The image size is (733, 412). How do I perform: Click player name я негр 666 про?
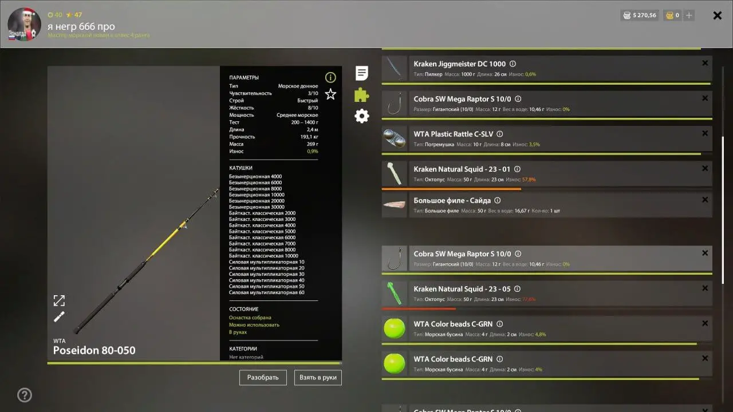click(81, 26)
